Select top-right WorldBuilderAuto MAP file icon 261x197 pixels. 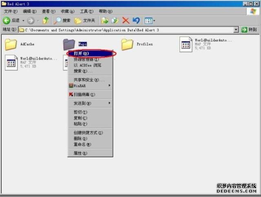(x=186, y=44)
